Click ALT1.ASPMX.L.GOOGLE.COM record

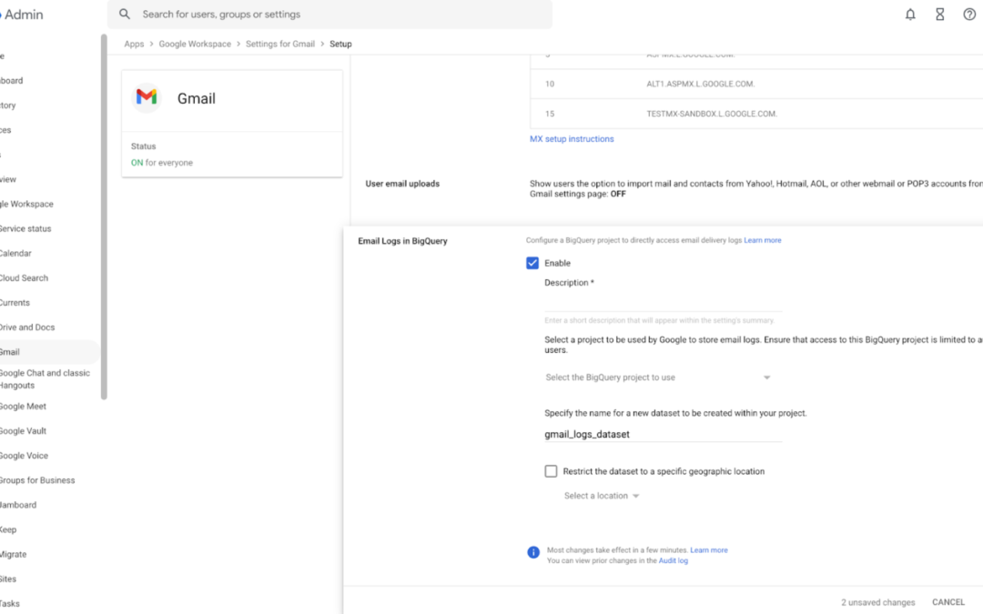click(x=700, y=84)
